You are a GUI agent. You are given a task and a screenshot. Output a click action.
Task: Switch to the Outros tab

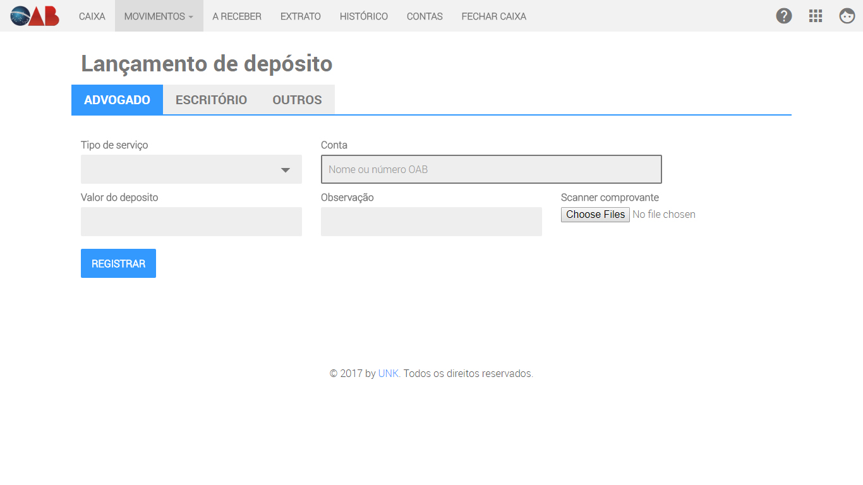tap(297, 100)
